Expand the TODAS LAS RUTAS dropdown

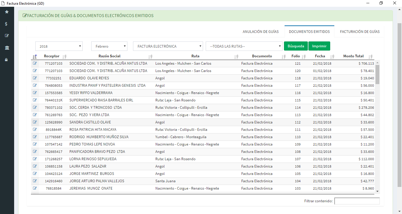coord(244,46)
